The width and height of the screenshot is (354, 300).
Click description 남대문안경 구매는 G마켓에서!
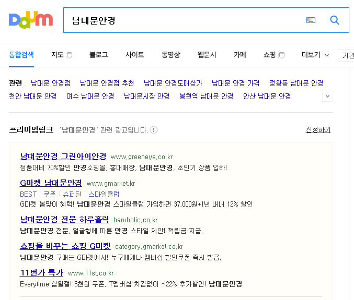coord(64,257)
